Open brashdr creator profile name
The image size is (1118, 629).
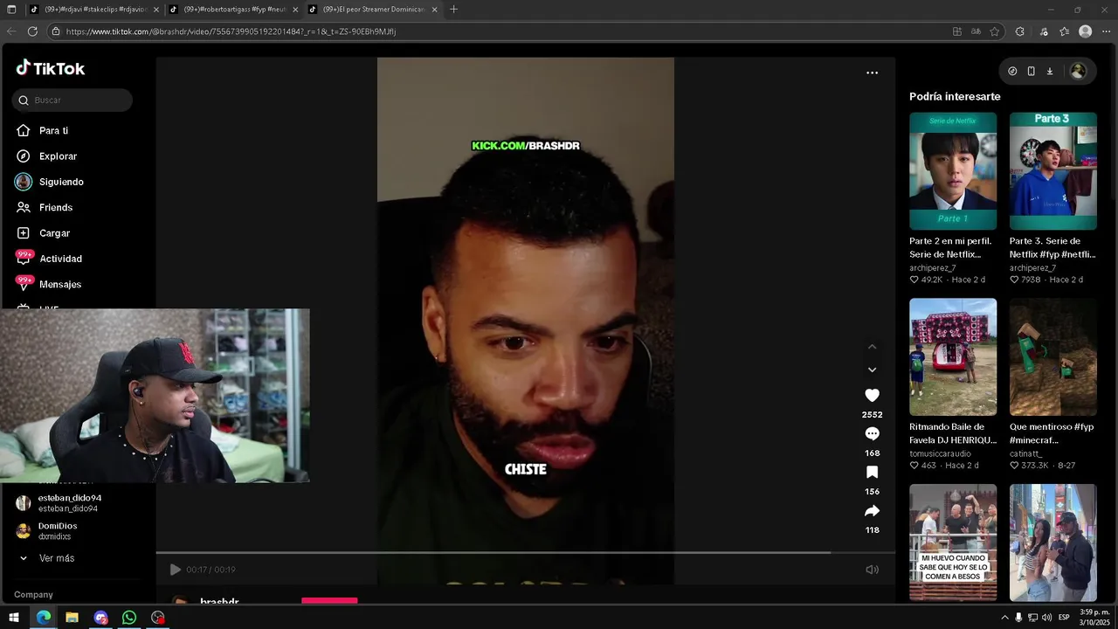click(x=219, y=602)
